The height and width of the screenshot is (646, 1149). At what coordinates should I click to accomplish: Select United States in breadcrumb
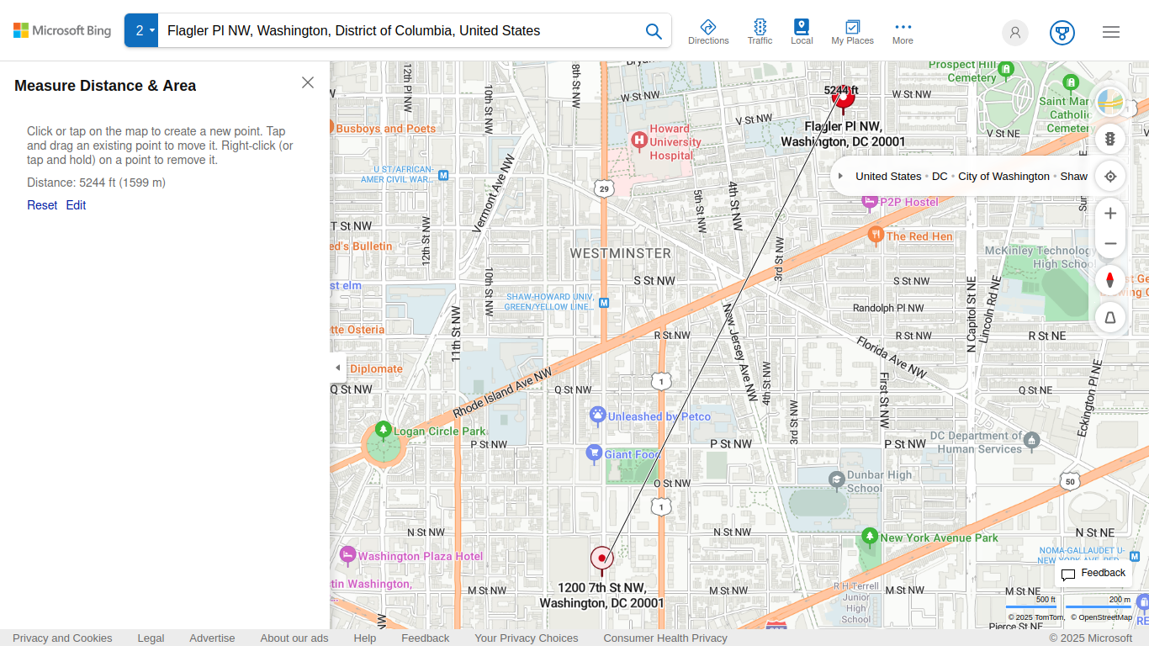tap(888, 177)
